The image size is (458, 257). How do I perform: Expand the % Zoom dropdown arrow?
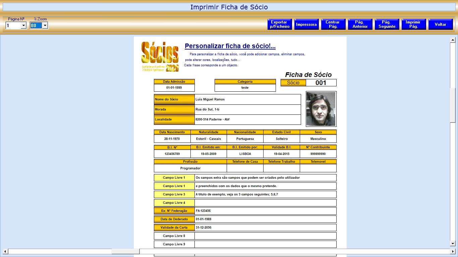click(x=45, y=25)
